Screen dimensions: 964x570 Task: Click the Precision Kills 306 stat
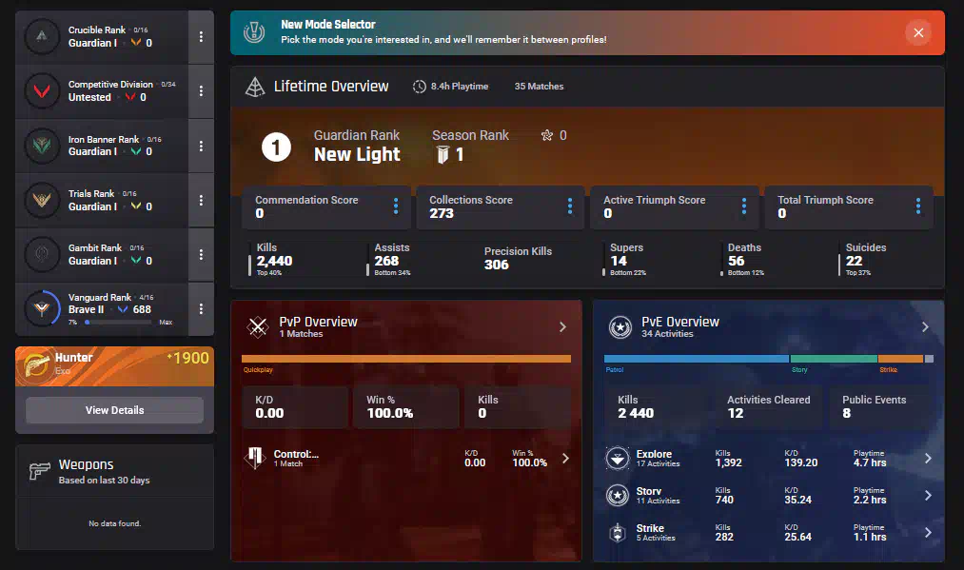(518, 258)
